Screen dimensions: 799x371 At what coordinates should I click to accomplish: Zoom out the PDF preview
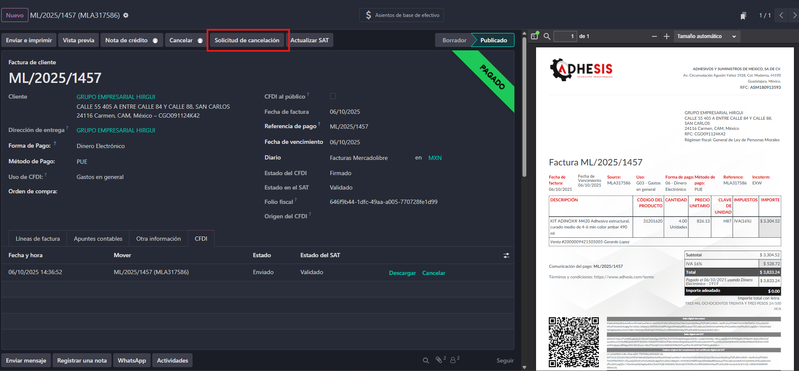[654, 36]
